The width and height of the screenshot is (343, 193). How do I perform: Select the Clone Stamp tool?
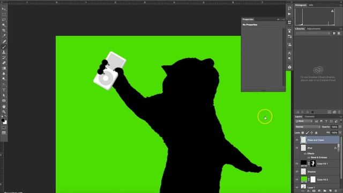pyautogui.click(x=4, y=52)
